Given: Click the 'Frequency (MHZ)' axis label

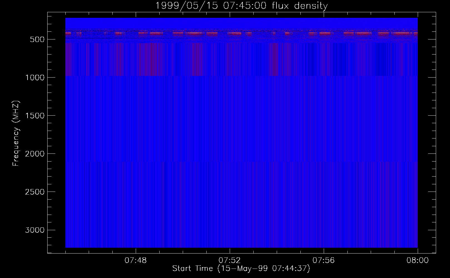Looking at the screenshot, I should point(16,133).
